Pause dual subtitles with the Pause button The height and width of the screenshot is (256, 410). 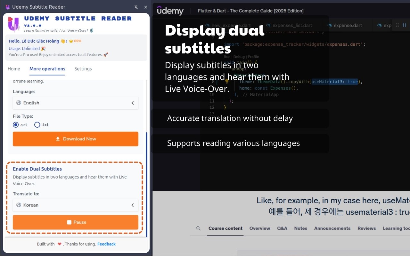[x=76, y=222]
